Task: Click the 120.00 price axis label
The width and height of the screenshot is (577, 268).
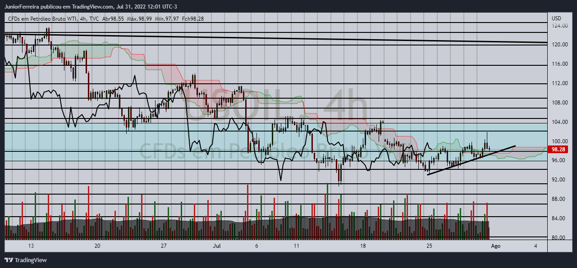Action: point(559,45)
